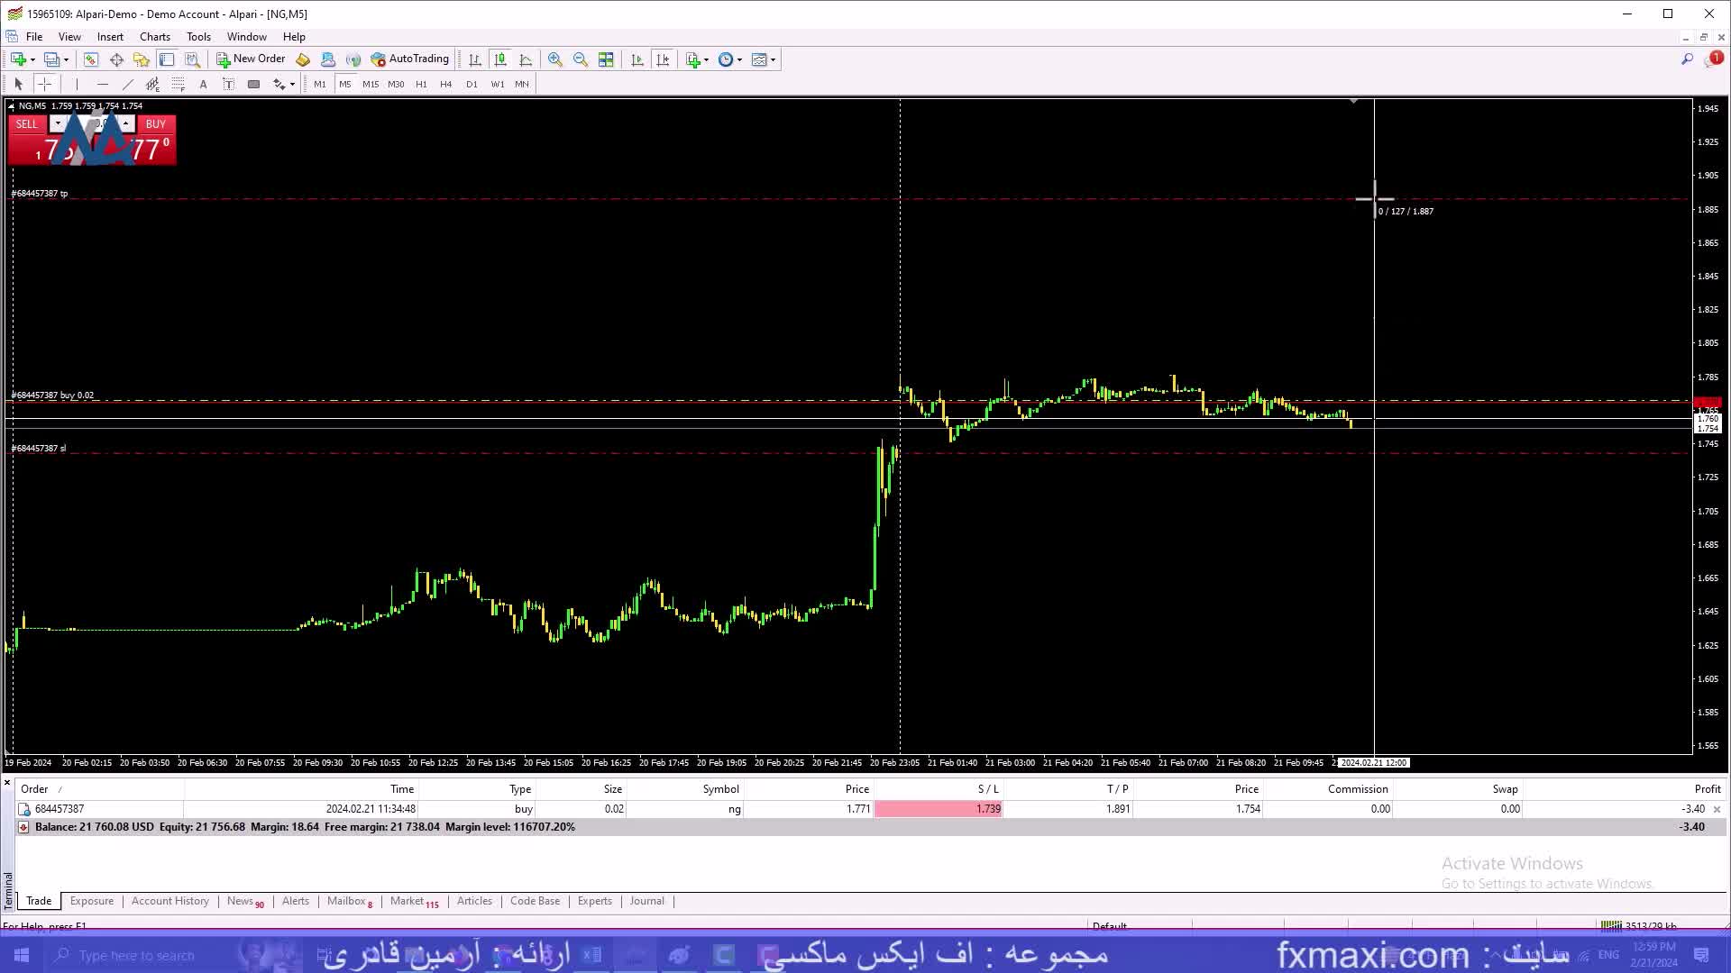The image size is (1731, 973).
Task: Open the Charts menu
Action: [154, 37]
